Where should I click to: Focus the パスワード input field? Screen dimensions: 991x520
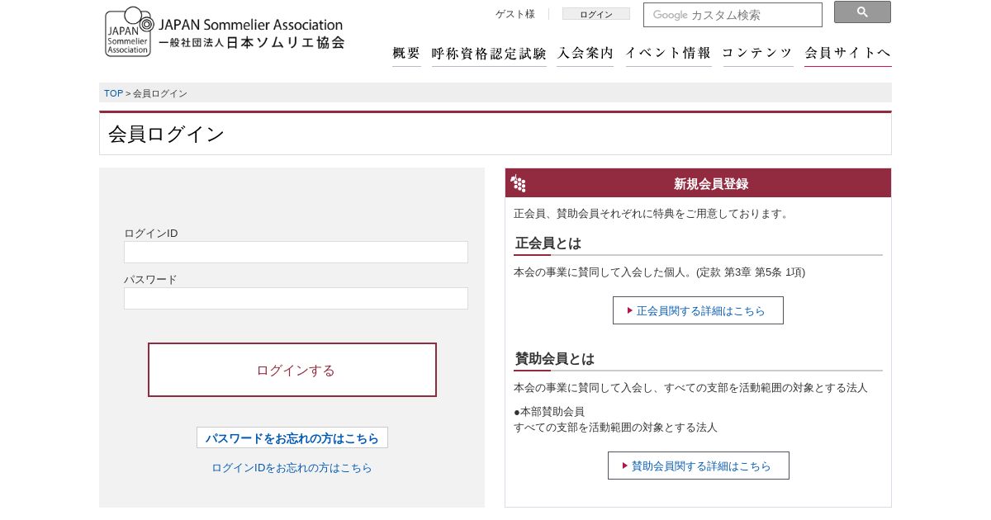point(296,298)
